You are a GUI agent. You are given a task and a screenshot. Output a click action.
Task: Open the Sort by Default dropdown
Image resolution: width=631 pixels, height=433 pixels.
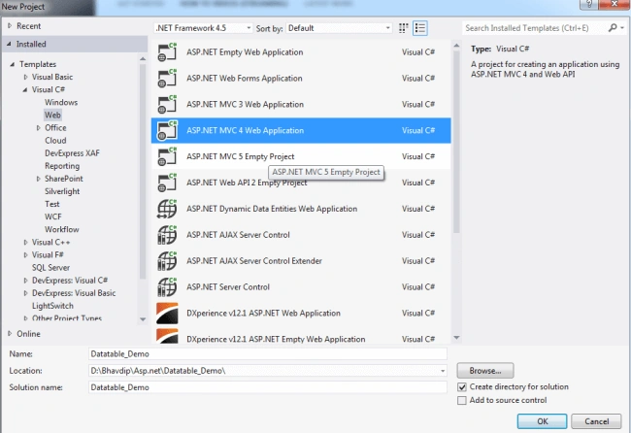339,28
